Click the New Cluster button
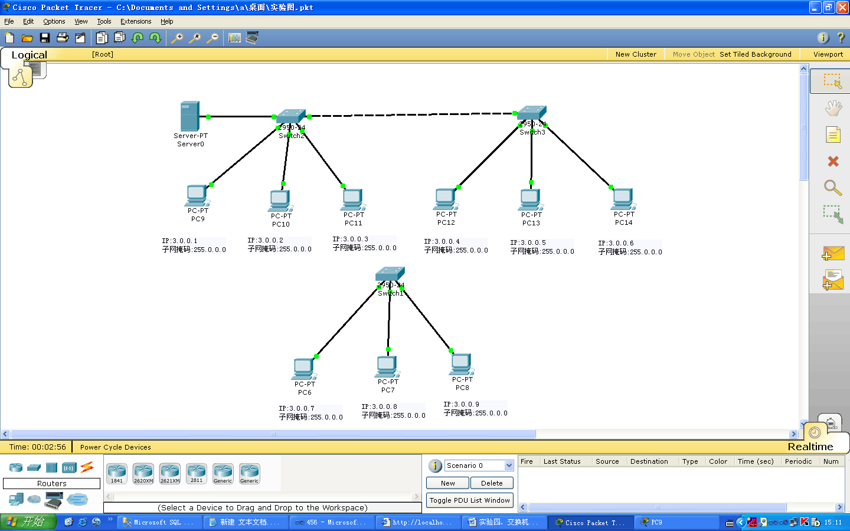This screenshot has width=850, height=531. [x=636, y=54]
